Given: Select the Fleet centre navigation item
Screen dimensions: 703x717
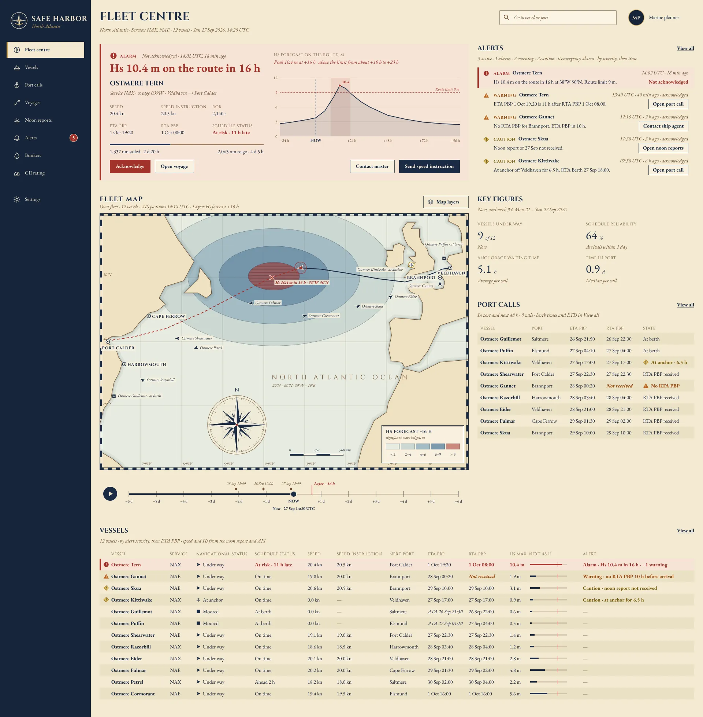Looking at the screenshot, I should (45, 50).
